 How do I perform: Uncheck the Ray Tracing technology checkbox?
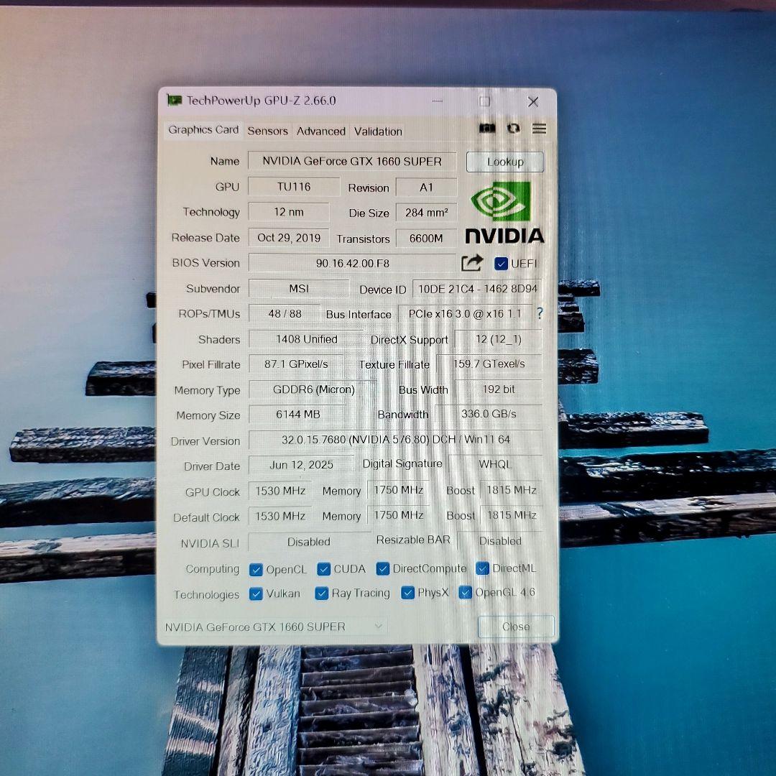point(321,593)
